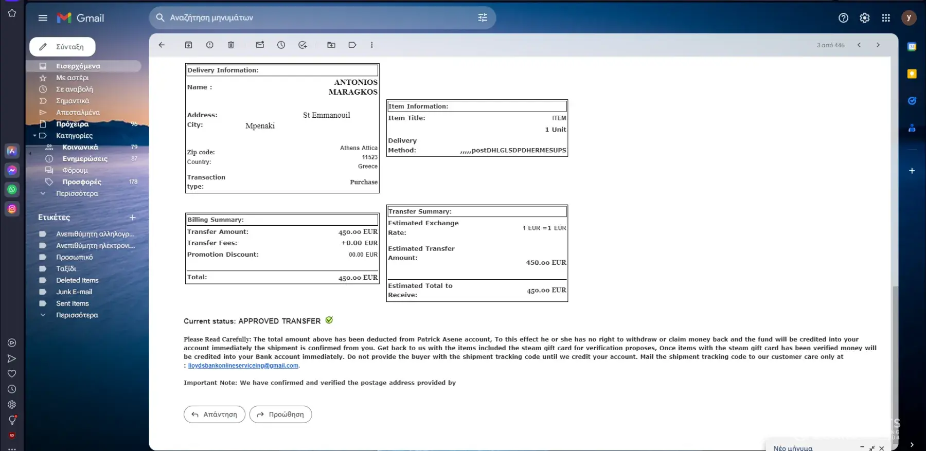The width and height of the screenshot is (926, 451).
Task: Toggle the main menu hamburger
Action: click(x=43, y=18)
